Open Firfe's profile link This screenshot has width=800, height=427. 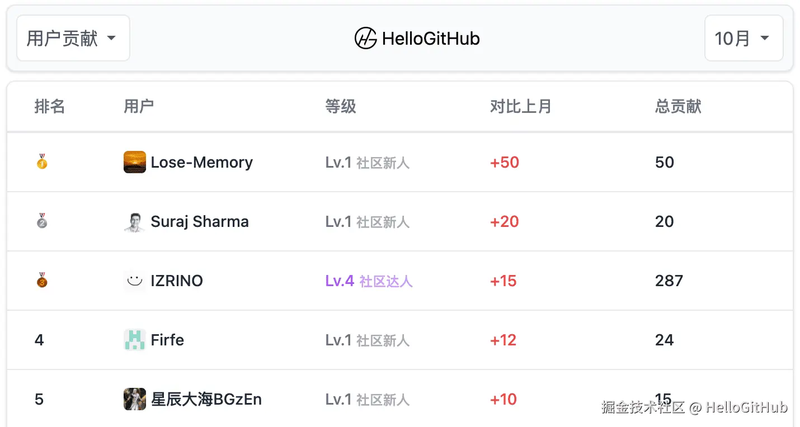pos(167,340)
